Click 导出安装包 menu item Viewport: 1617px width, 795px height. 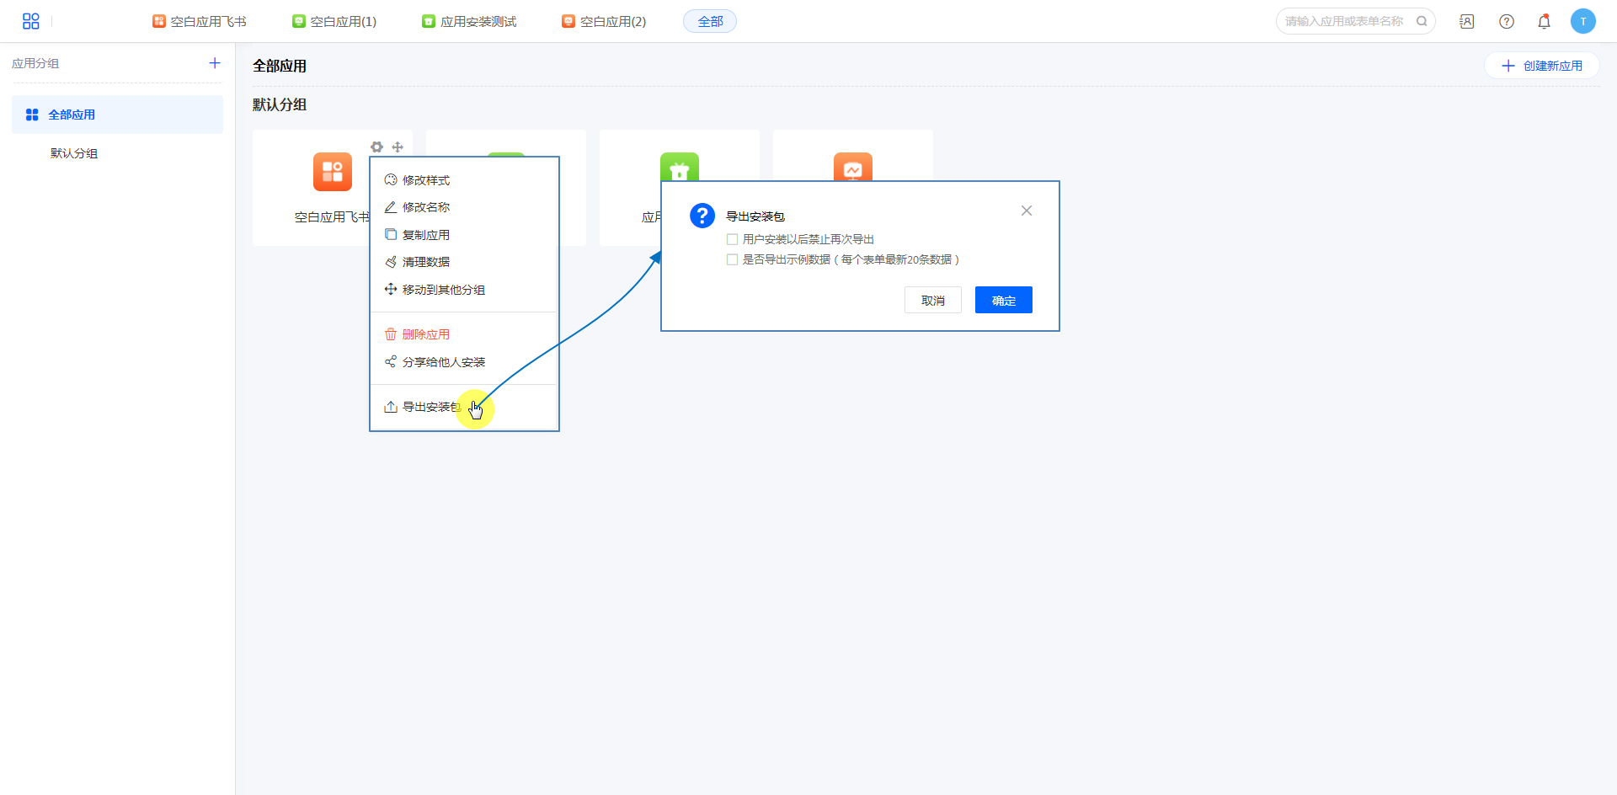(x=430, y=407)
